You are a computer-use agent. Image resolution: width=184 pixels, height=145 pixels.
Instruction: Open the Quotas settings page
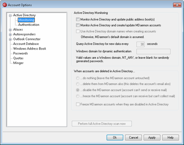18,58
